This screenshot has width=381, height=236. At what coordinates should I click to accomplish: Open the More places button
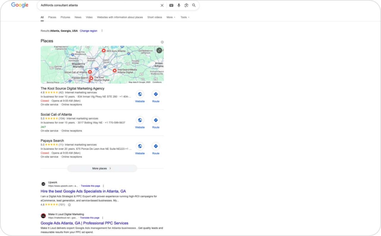(102, 168)
